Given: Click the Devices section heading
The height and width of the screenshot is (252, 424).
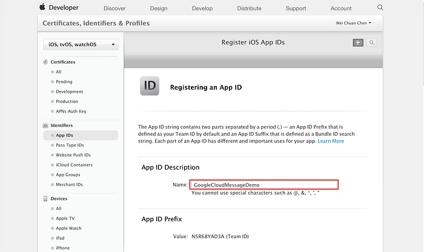Looking at the screenshot, I should 59,199.
